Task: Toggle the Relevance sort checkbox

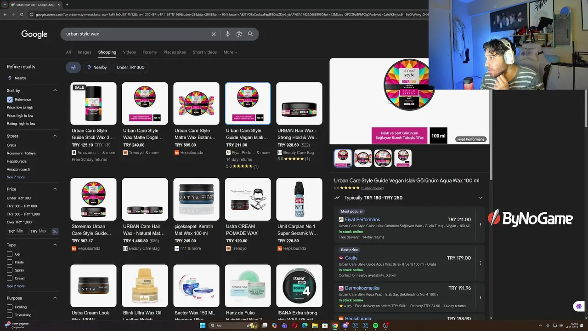Action: click(10, 99)
